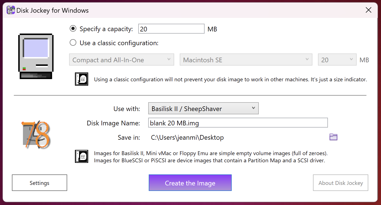This screenshot has width=381, height=205.
Task: Open the Use with Basilisk II / SheepShaver dropdown
Action: (203, 108)
